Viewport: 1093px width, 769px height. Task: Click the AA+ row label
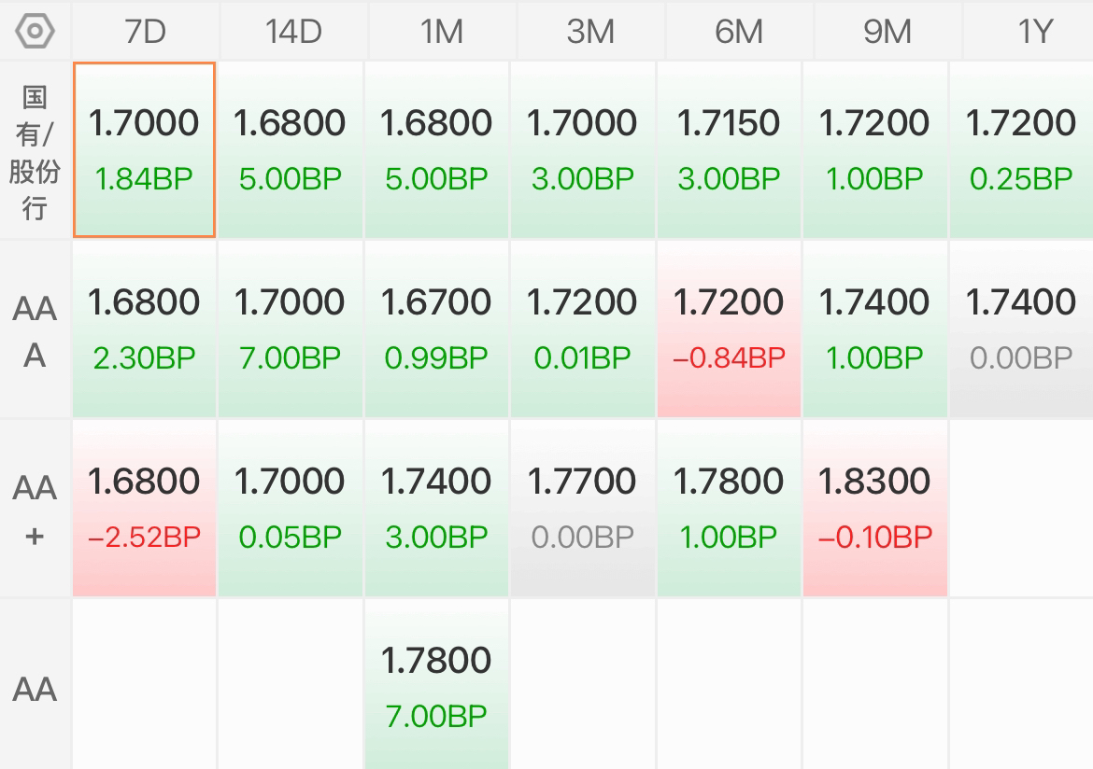35,510
